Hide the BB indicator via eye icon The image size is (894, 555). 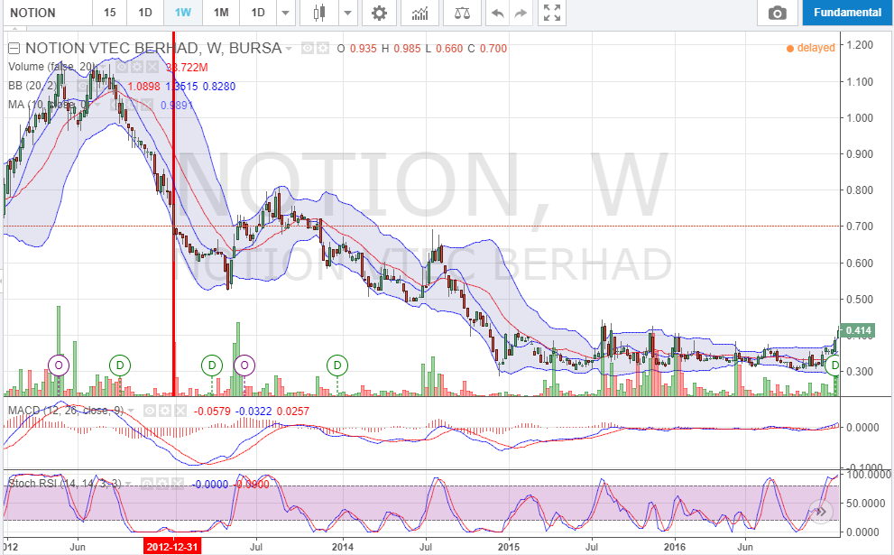pos(81,86)
